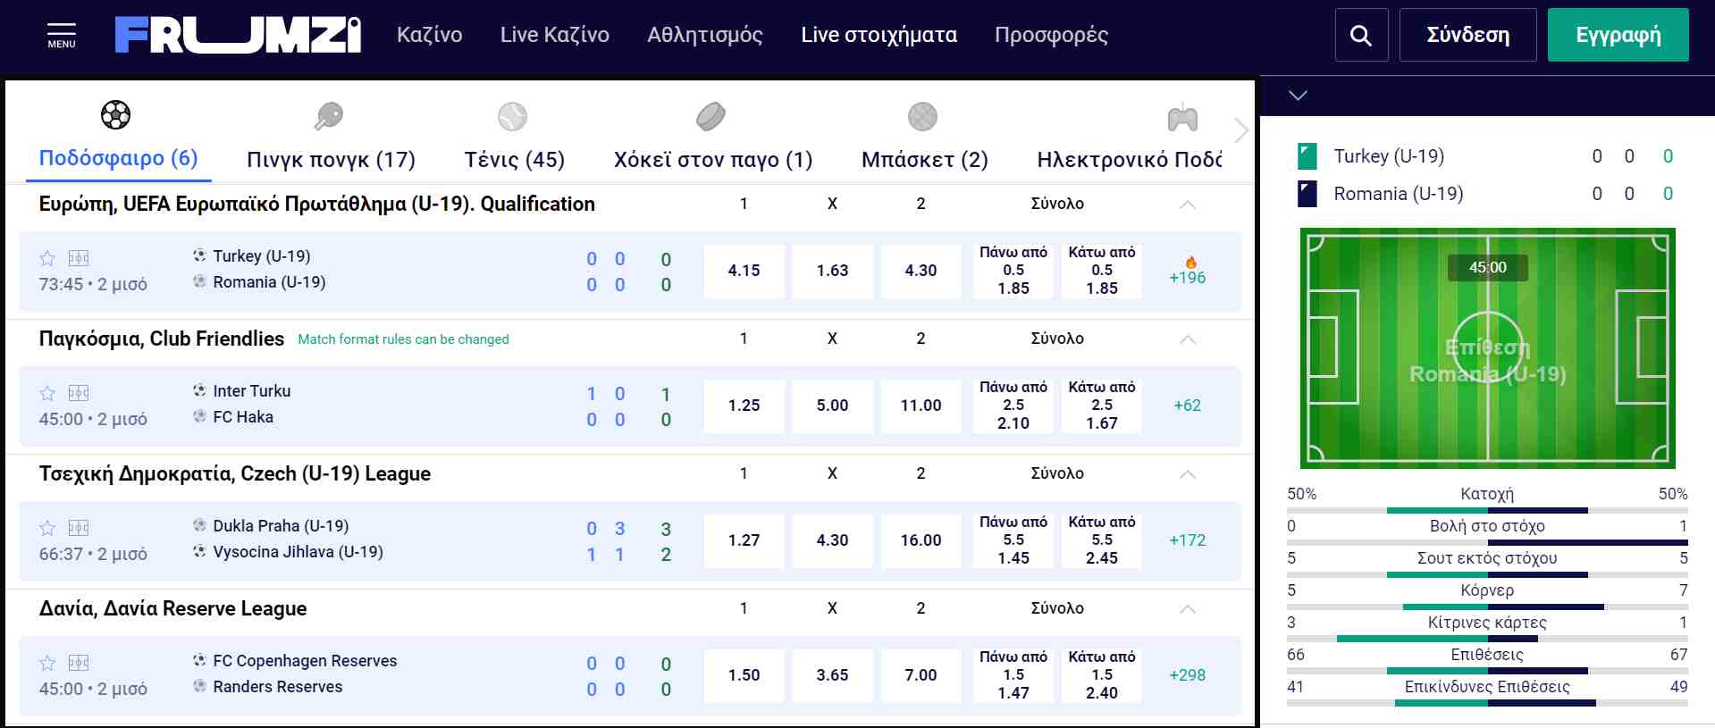Show more sports with right arrow
The width and height of the screenshot is (1715, 728).
pyautogui.click(x=1240, y=130)
